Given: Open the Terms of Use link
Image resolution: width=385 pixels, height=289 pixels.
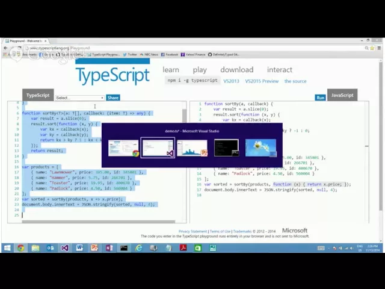Looking at the screenshot, I should [220, 231].
